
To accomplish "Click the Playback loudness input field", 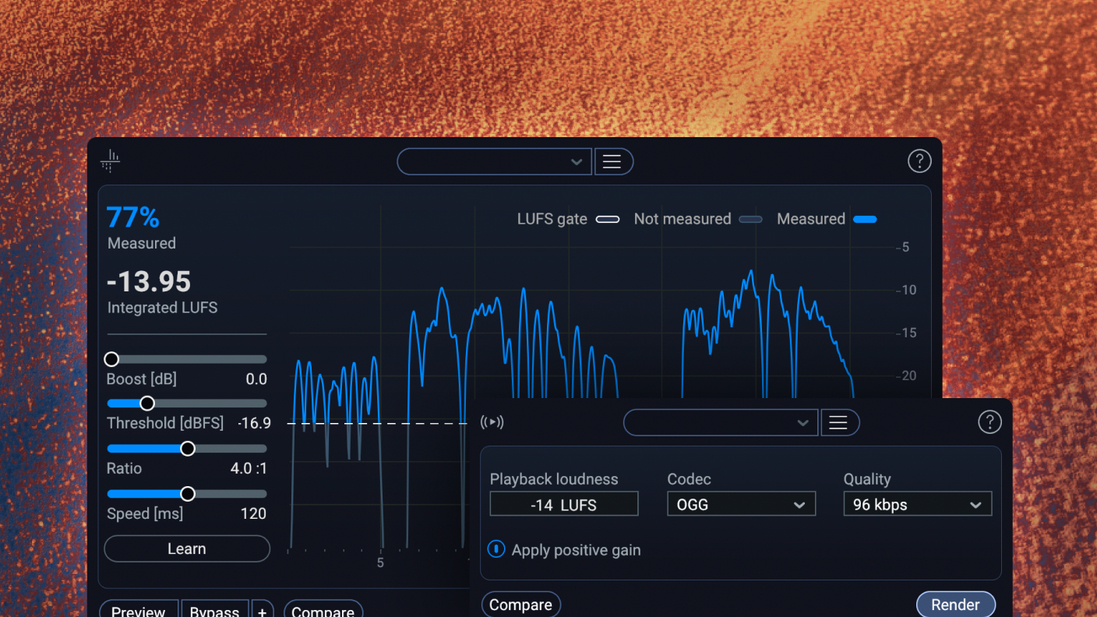I will coord(563,504).
